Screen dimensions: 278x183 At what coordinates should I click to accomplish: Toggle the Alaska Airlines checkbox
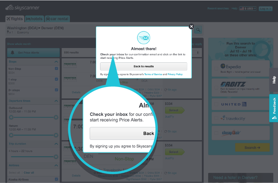(56, 179)
